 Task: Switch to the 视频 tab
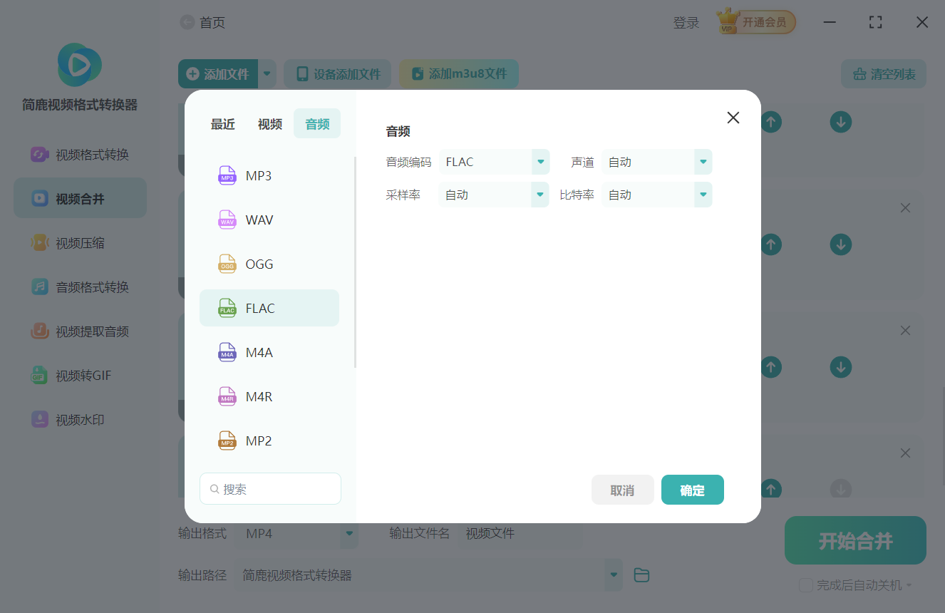270,123
